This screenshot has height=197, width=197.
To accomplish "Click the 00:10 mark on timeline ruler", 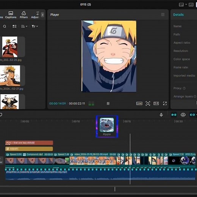I will pos(76,121).
